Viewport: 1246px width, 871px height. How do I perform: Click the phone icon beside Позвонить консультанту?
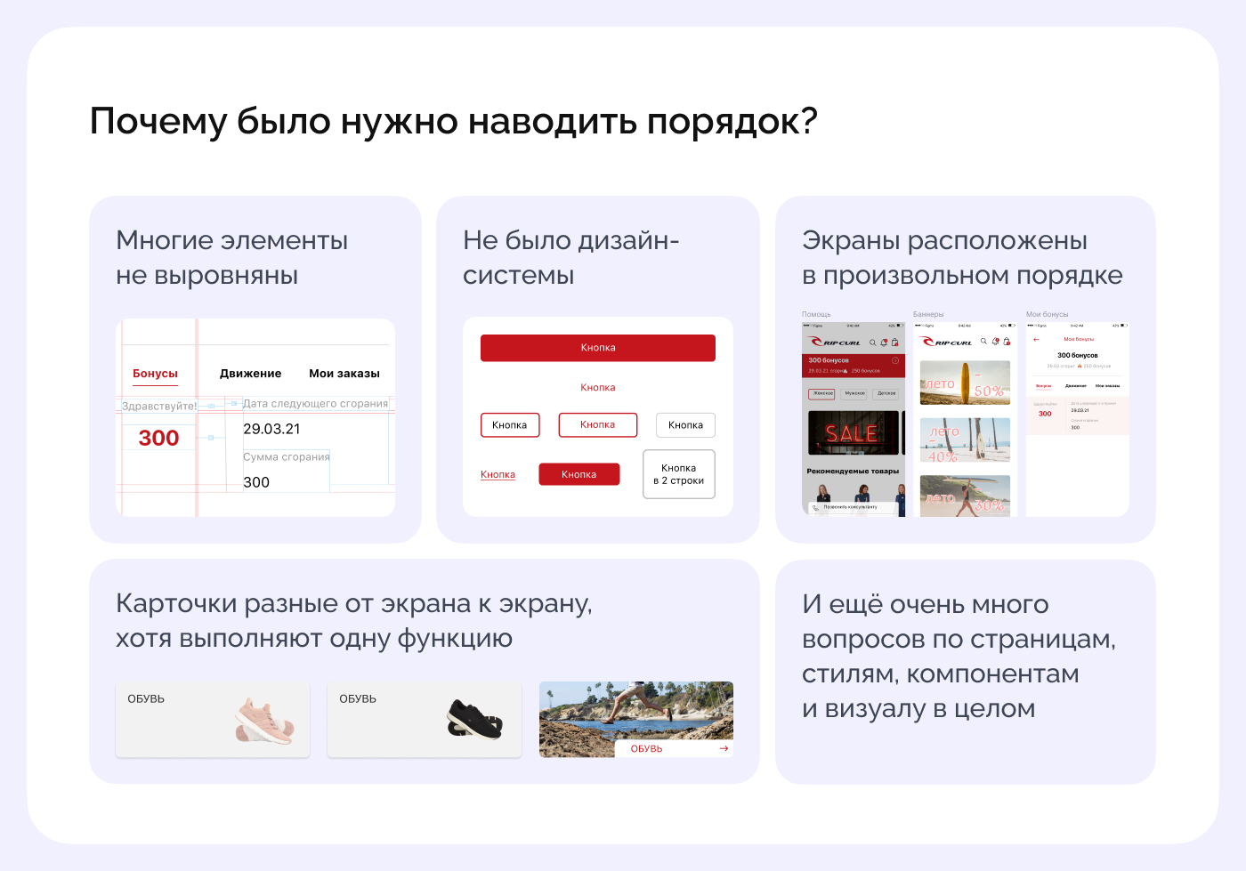click(815, 507)
